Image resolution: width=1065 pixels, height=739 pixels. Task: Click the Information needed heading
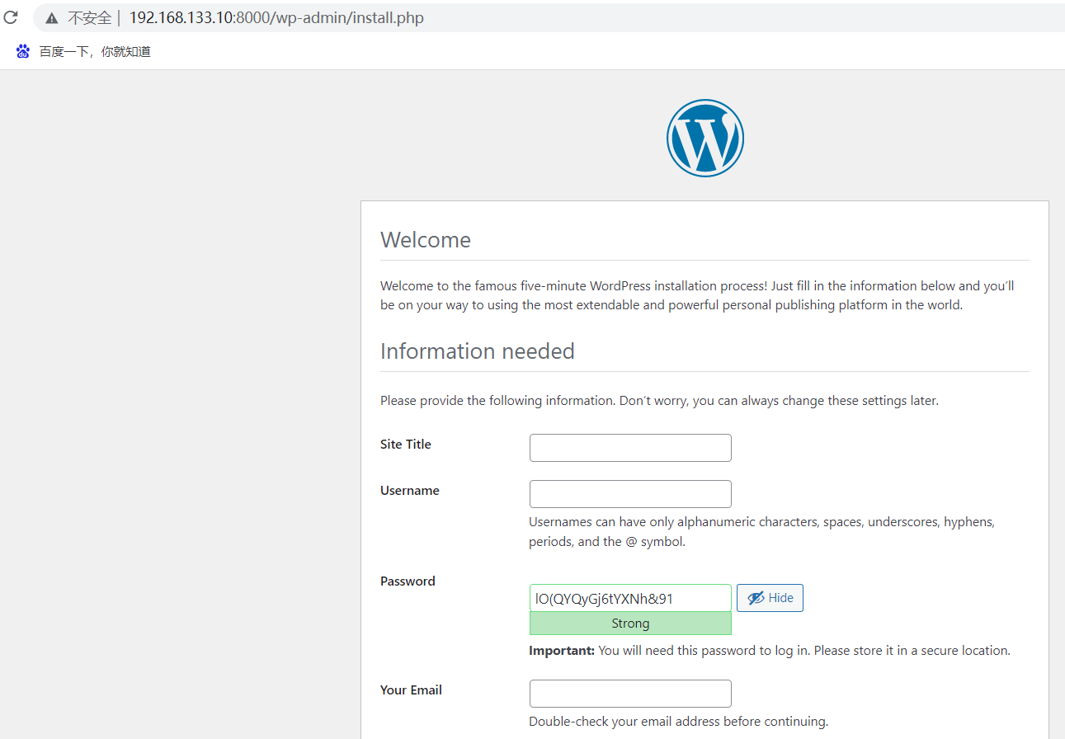tap(478, 351)
